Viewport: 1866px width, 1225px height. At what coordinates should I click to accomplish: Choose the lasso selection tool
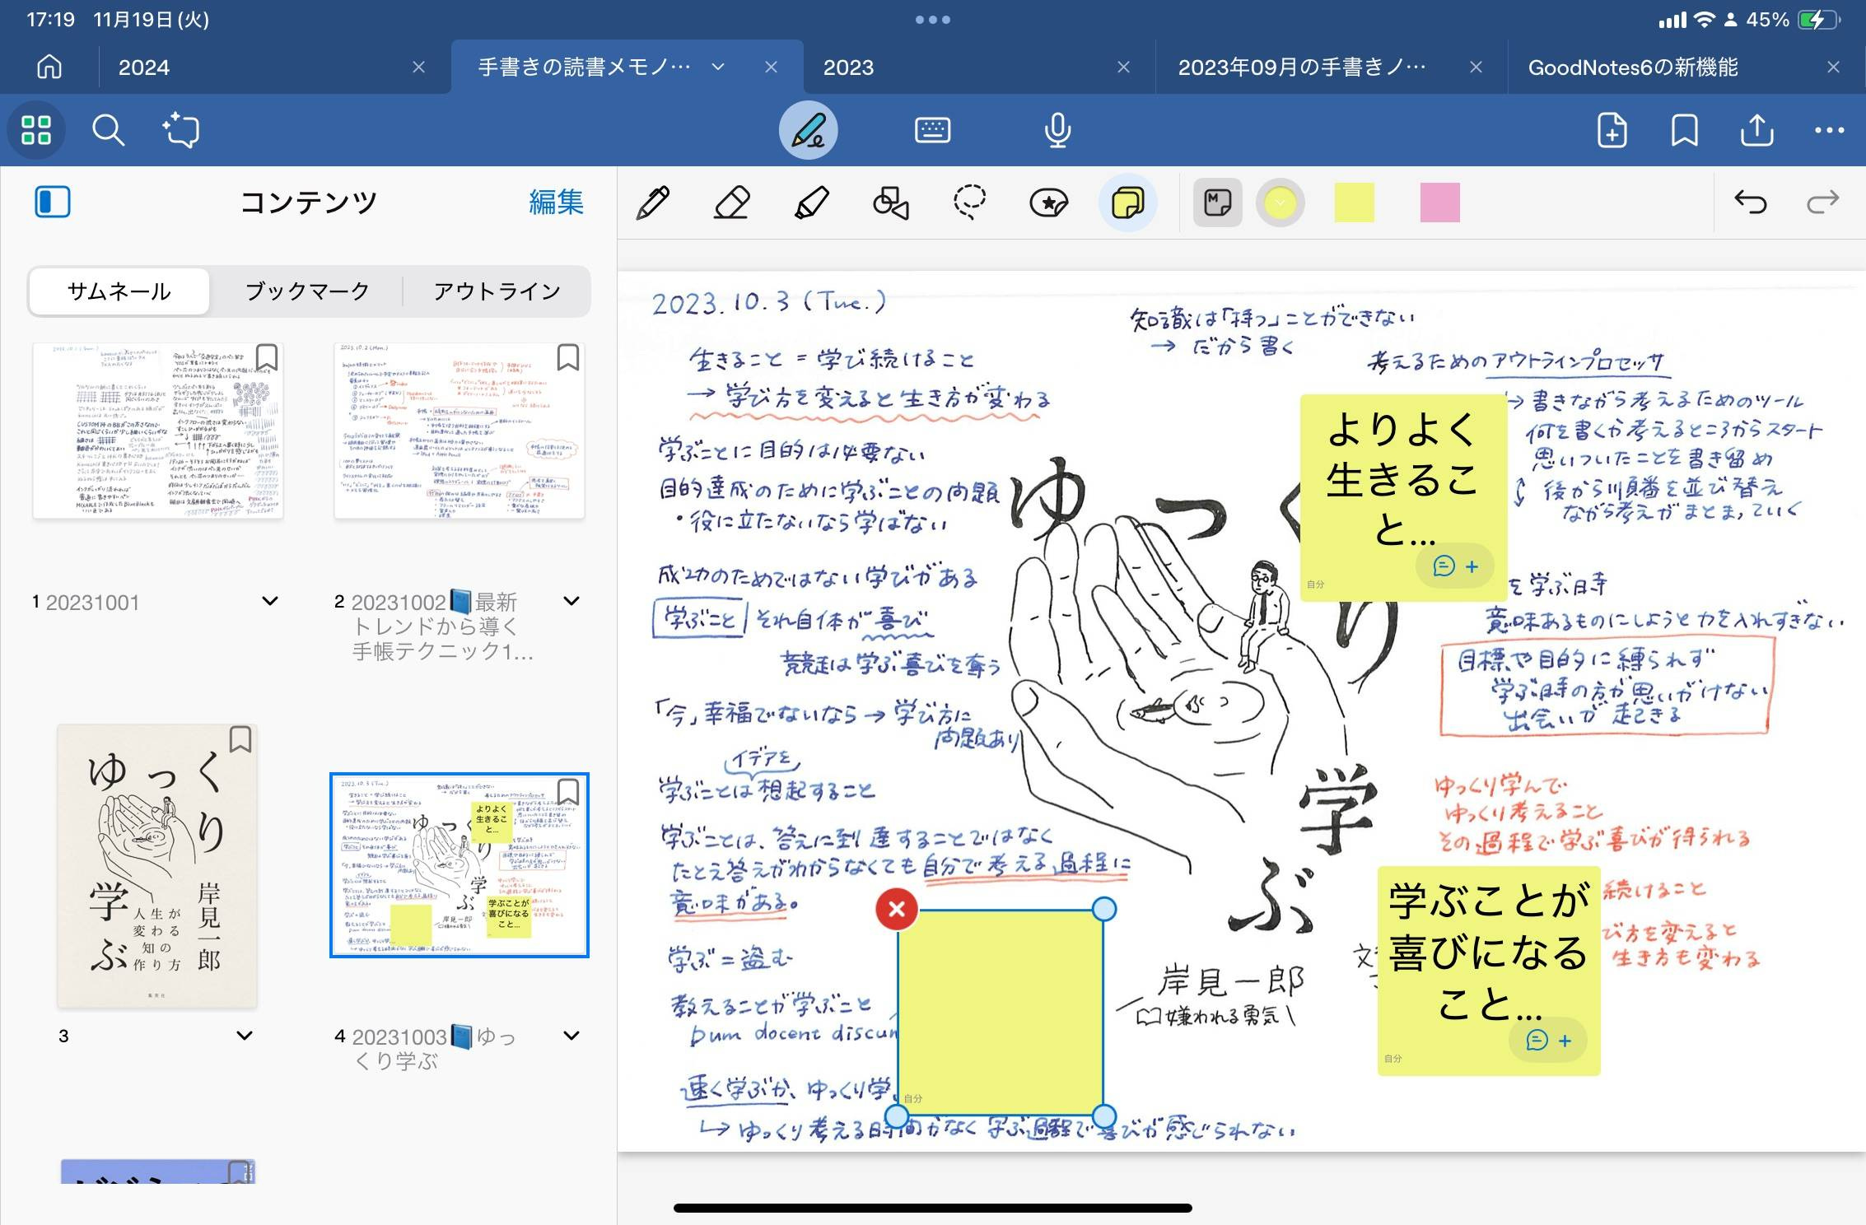pyautogui.click(x=969, y=203)
